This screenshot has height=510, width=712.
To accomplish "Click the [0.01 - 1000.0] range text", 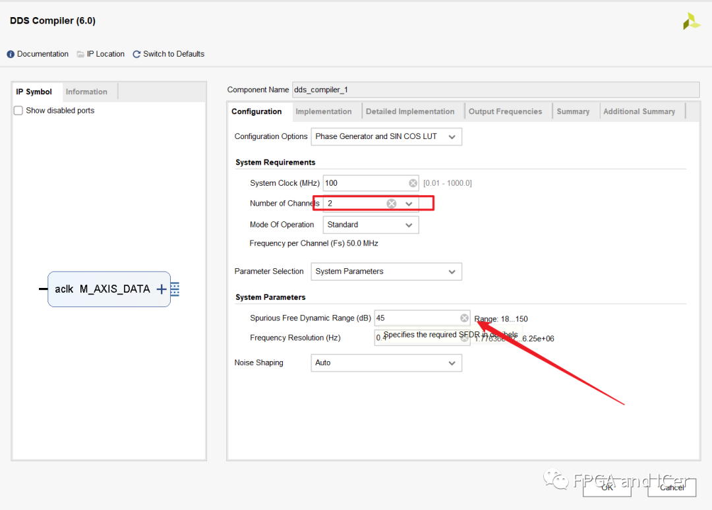I will [447, 183].
